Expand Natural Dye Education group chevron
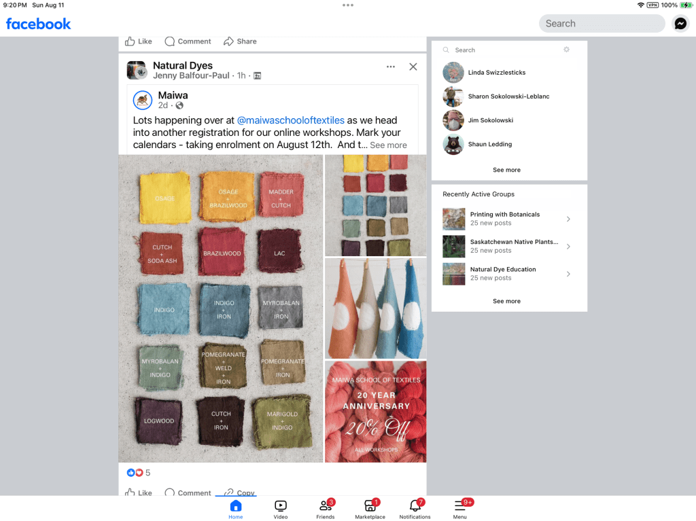The image size is (696, 521). tap(568, 274)
